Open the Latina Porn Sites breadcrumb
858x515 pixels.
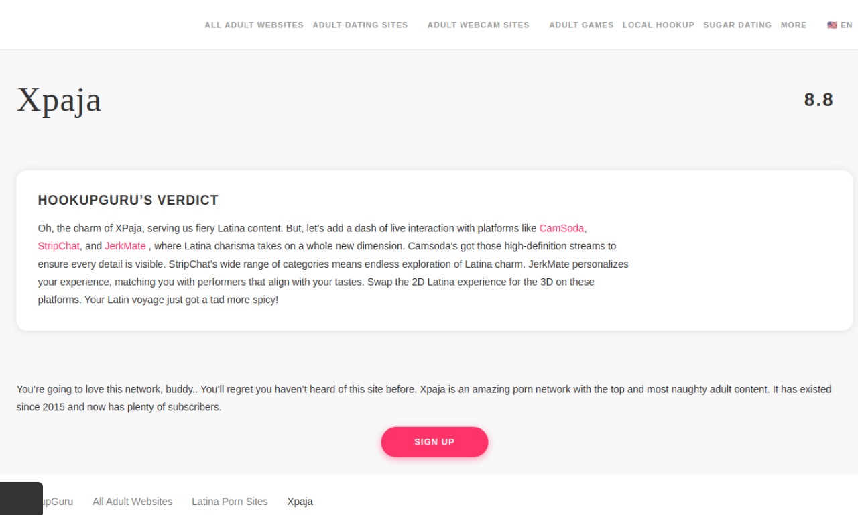[229, 502]
